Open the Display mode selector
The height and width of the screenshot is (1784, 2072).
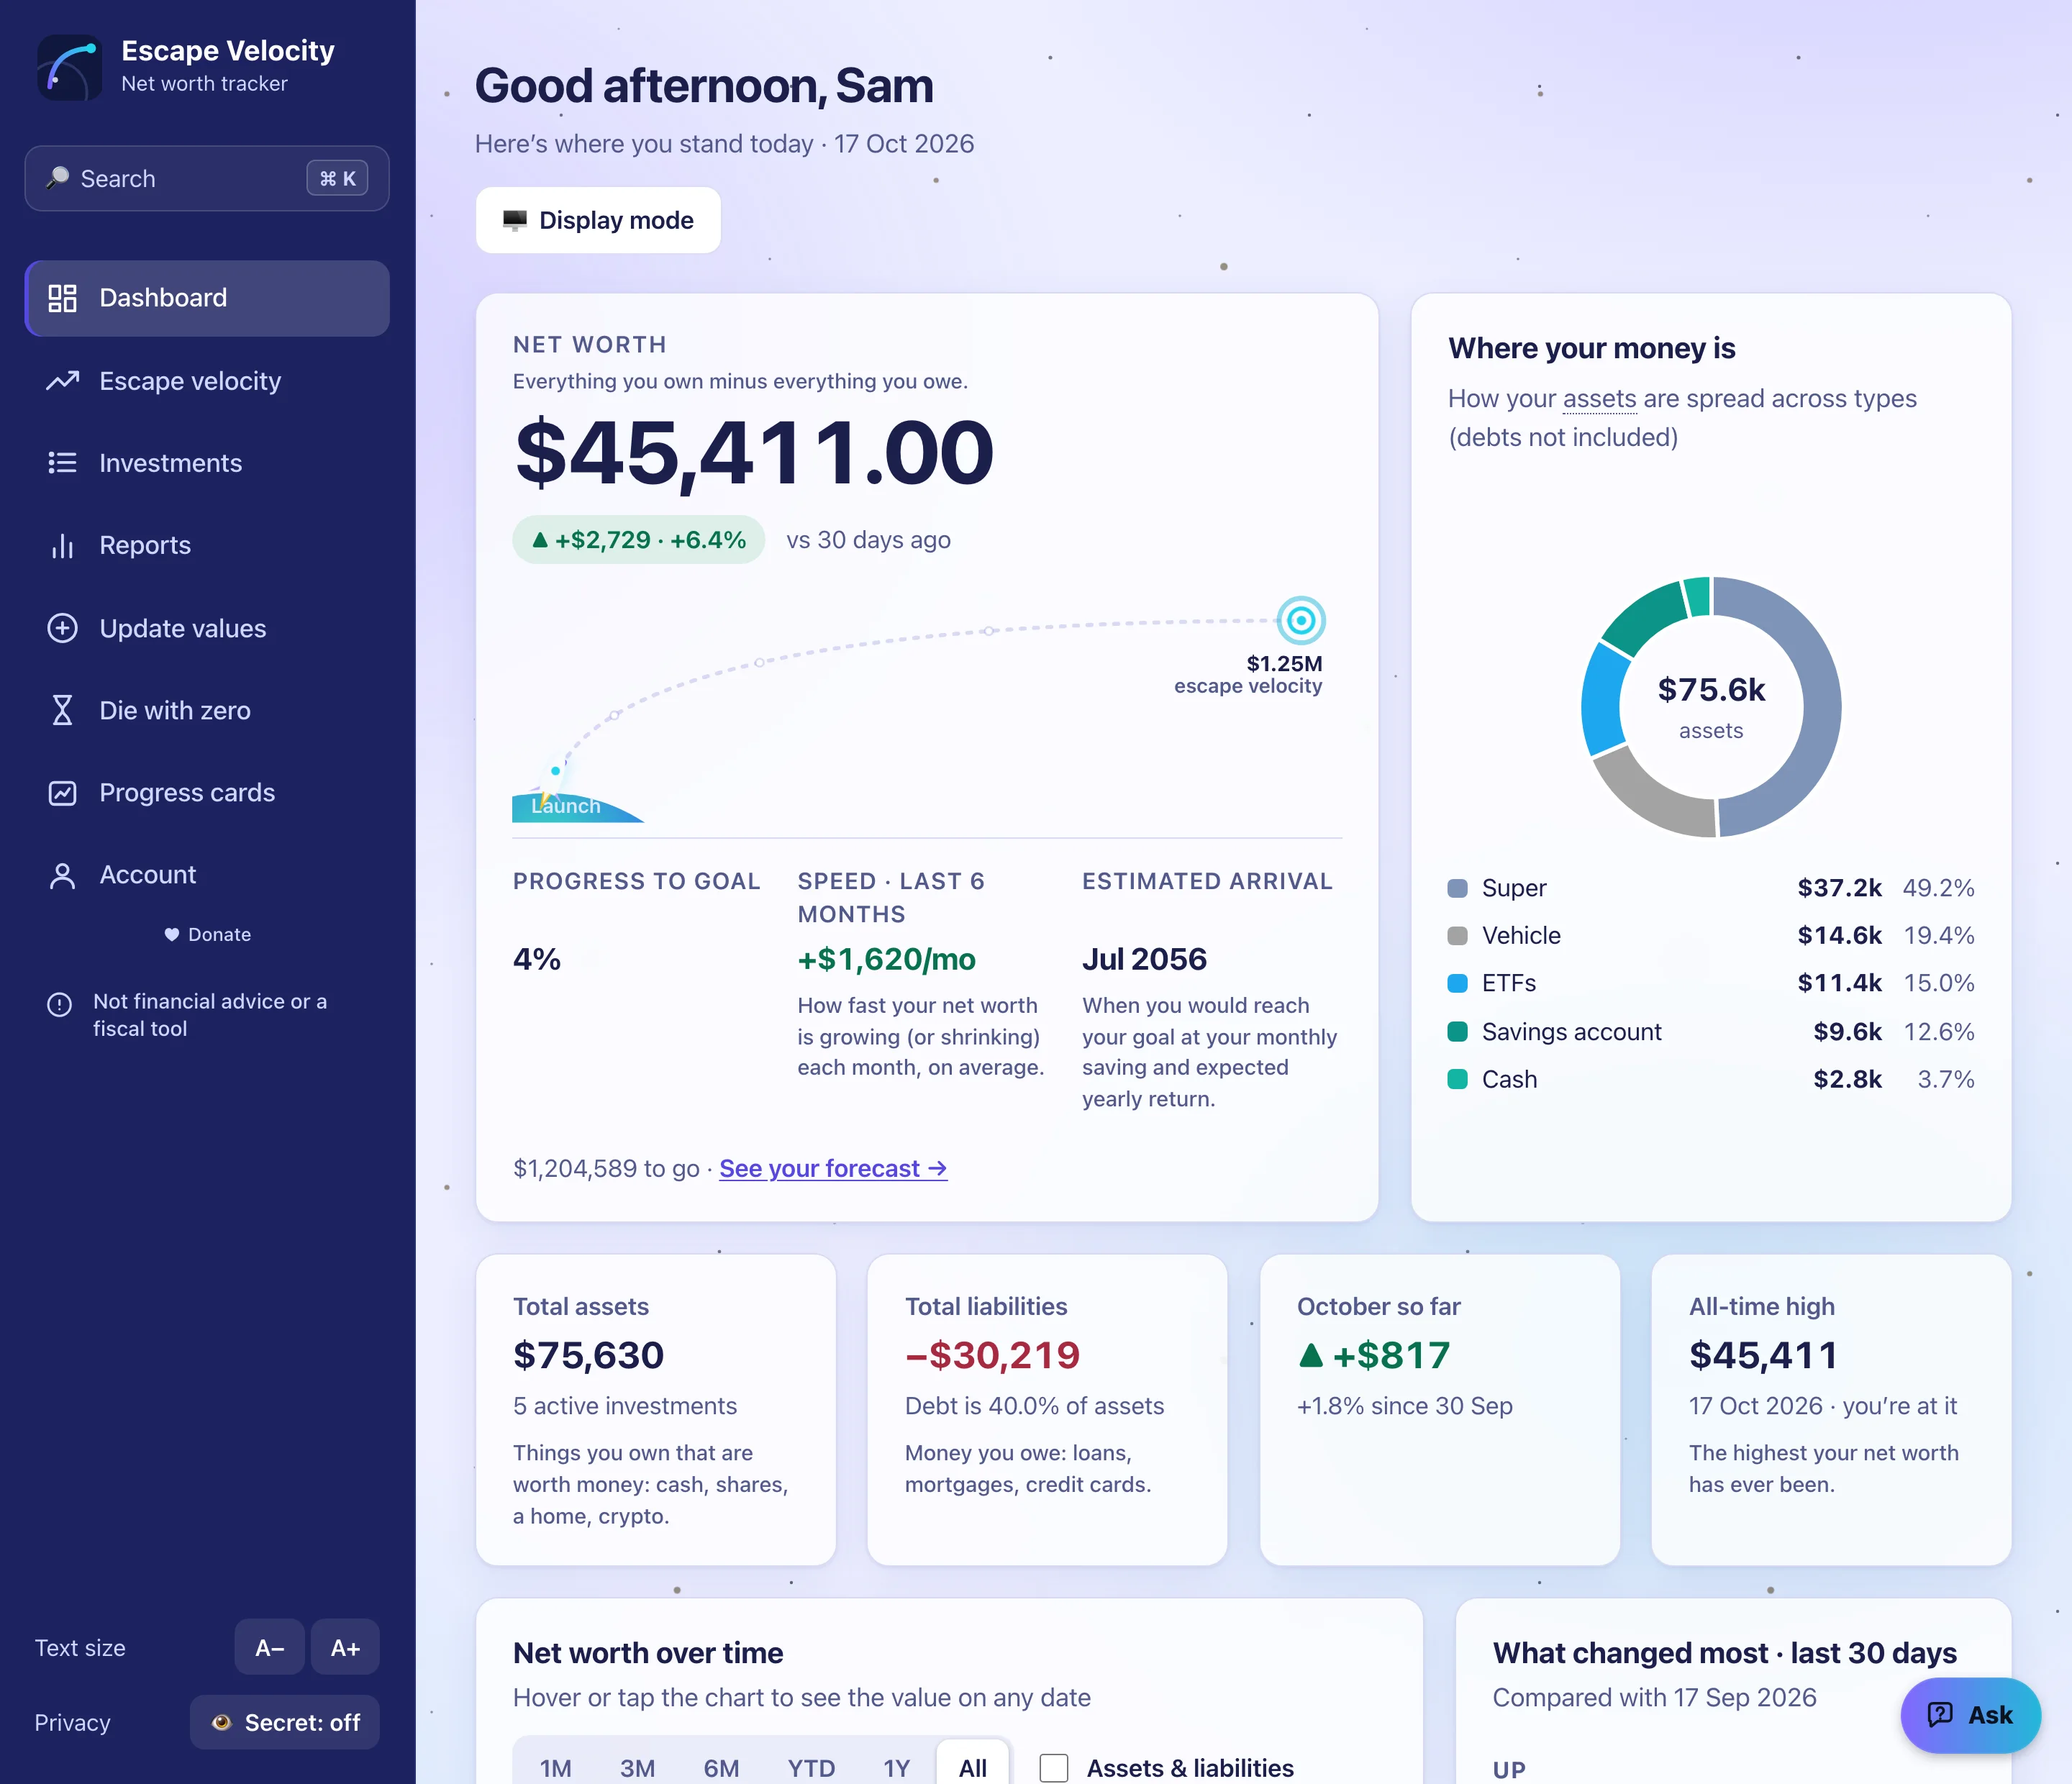(x=598, y=220)
